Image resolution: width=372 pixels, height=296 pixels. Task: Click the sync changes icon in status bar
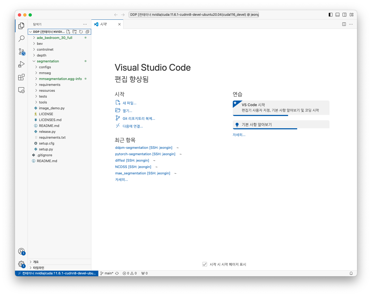click(117, 273)
